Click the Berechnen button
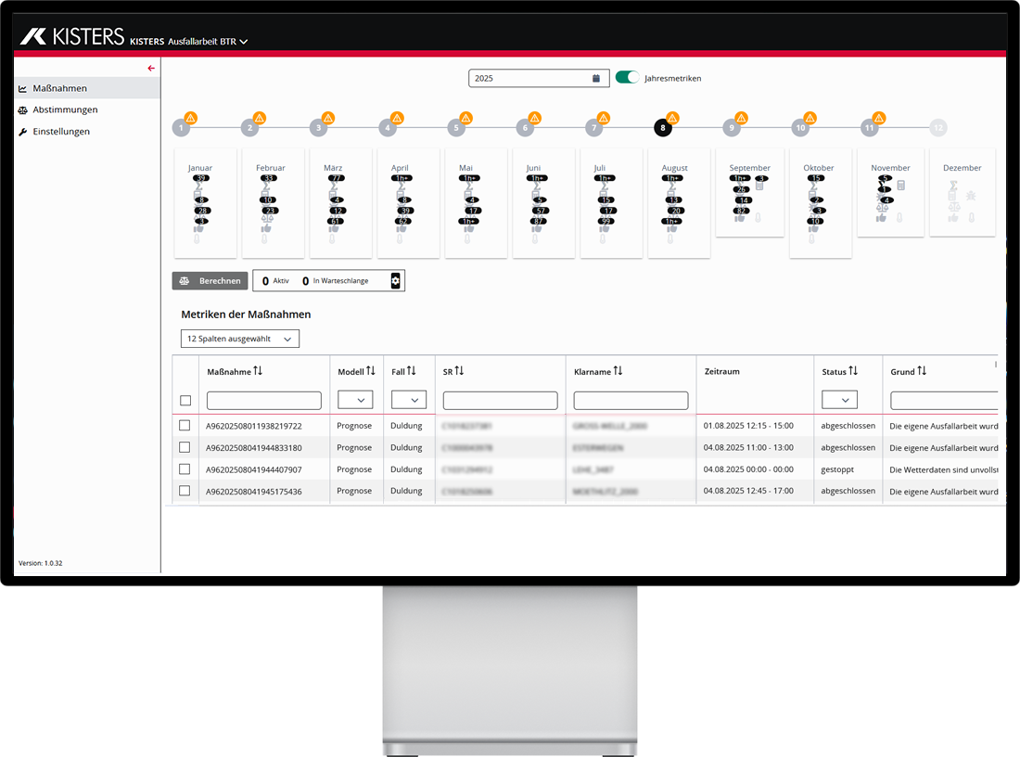 [x=210, y=281]
